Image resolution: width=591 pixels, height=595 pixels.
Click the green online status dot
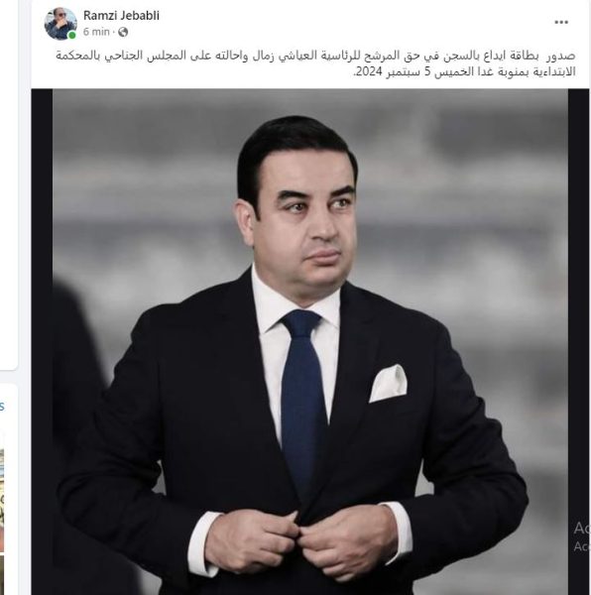[71, 36]
